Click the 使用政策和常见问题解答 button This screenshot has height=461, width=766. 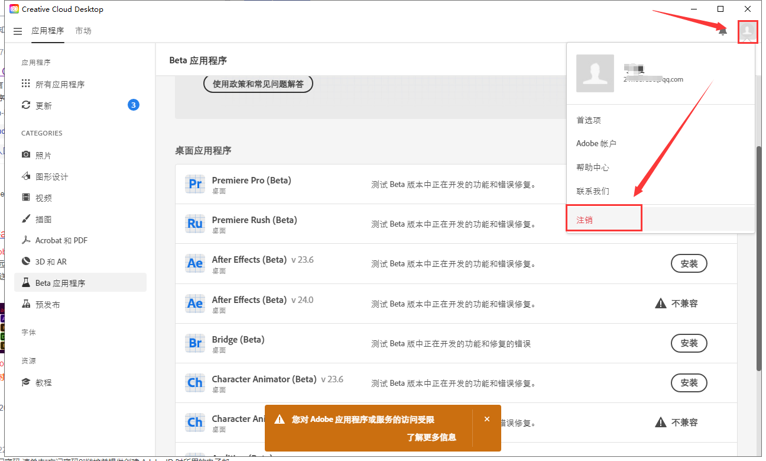point(258,84)
